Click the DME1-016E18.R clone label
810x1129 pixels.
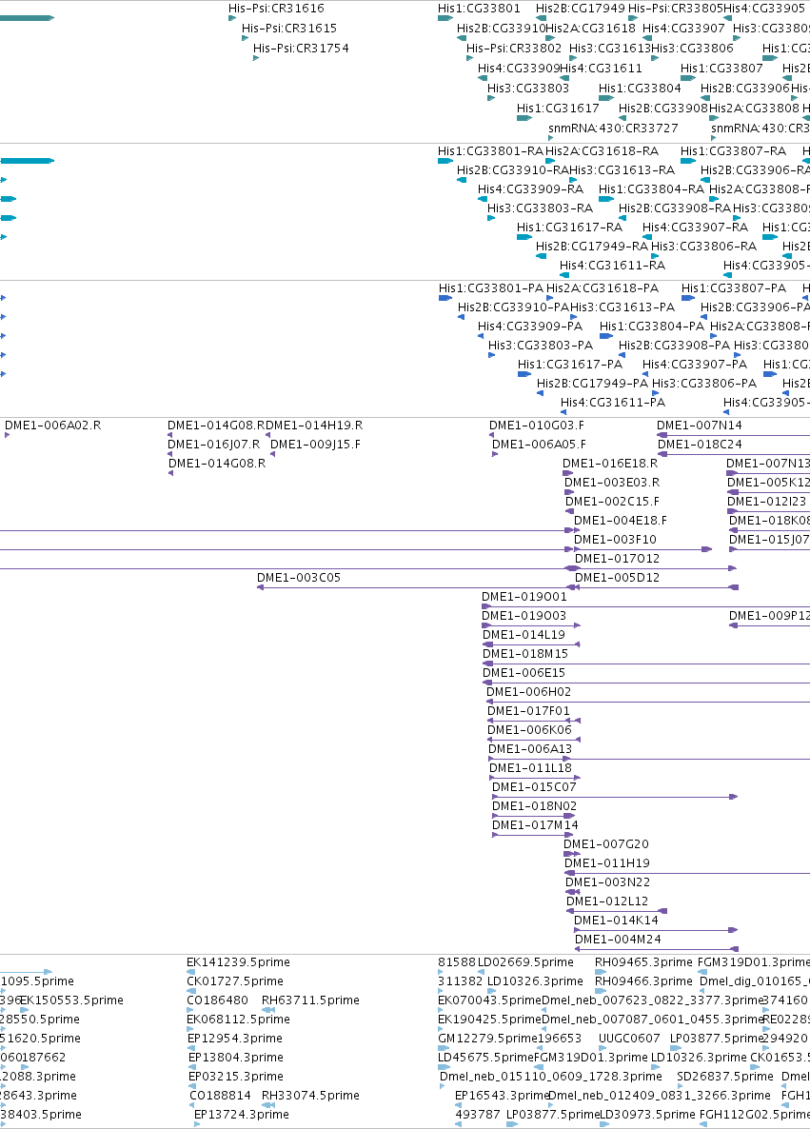pyautogui.click(x=610, y=464)
